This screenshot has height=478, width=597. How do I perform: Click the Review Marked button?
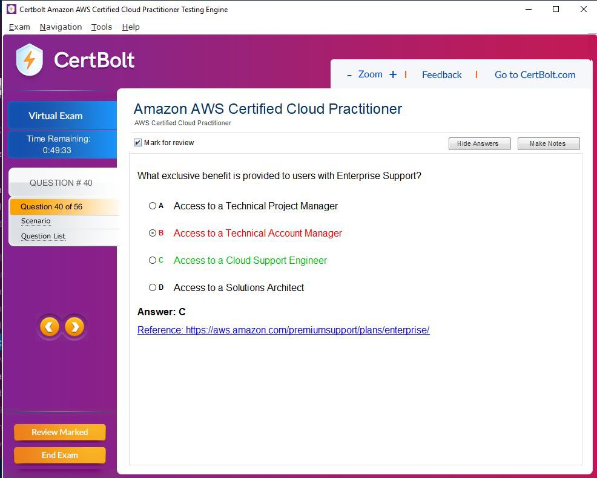click(x=60, y=433)
